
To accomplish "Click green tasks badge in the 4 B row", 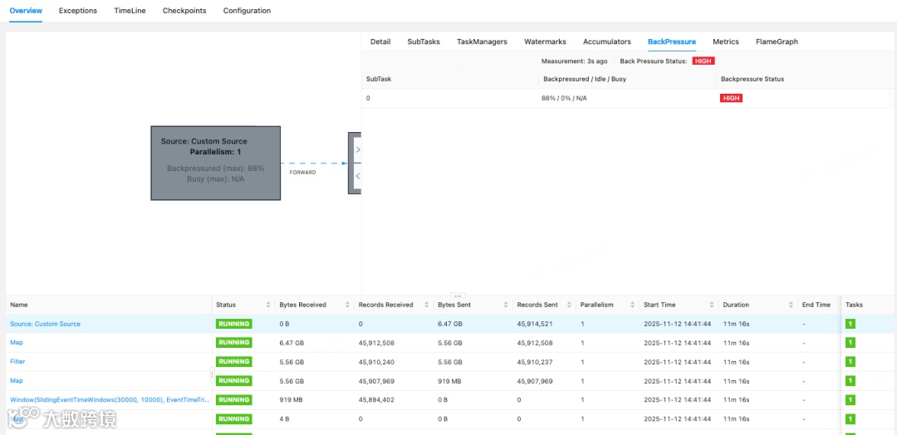I will pos(850,419).
